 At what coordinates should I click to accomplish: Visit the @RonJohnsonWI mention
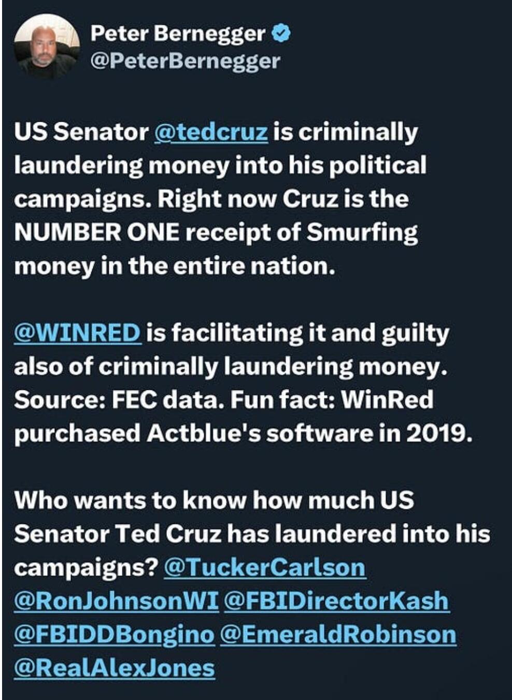click(117, 602)
